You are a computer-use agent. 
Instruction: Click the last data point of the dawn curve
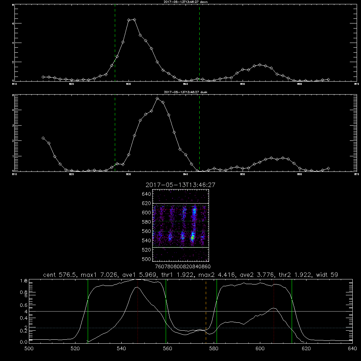pyautogui.click(x=328, y=80)
